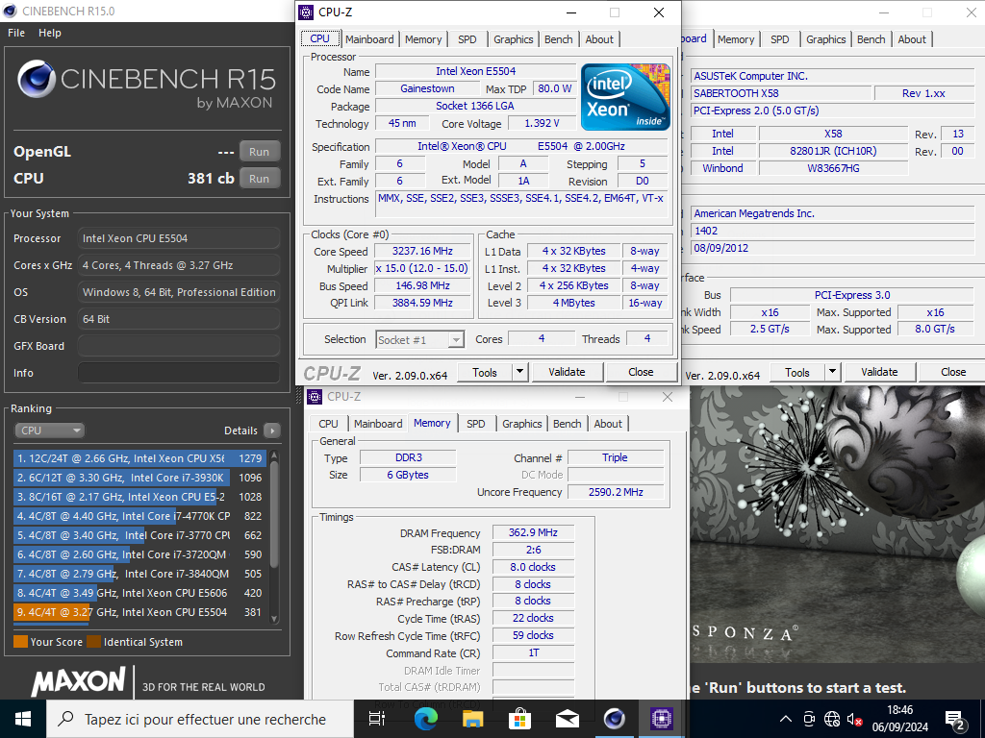
Task: Click the Info field in Your System
Action: click(179, 373)
